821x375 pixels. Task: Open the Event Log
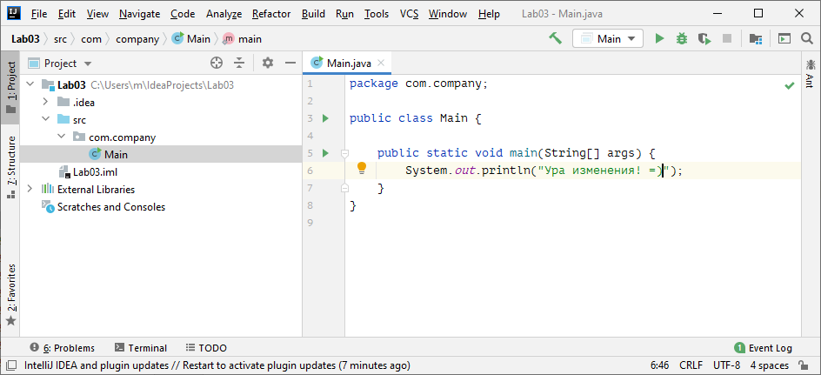764,348
